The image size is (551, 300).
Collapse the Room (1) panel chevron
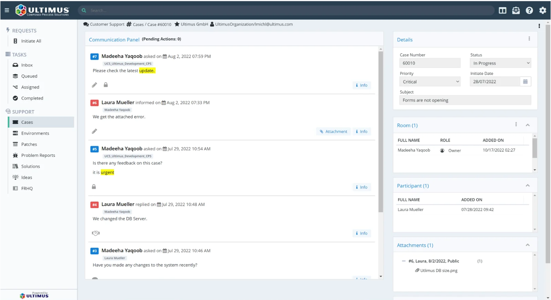528,125
